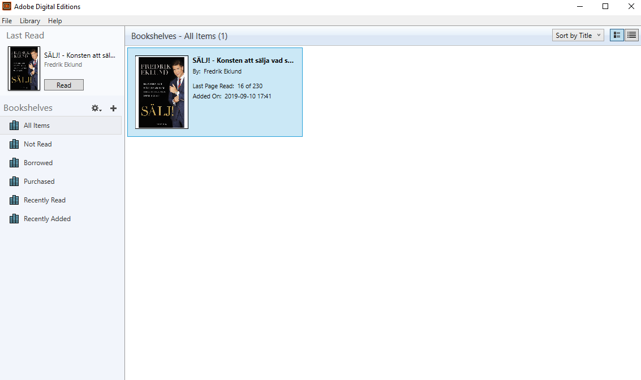This screenshot has width=641, height=380.
Task: Click the All Items bookshelf icon
Action: click(14, 126)
